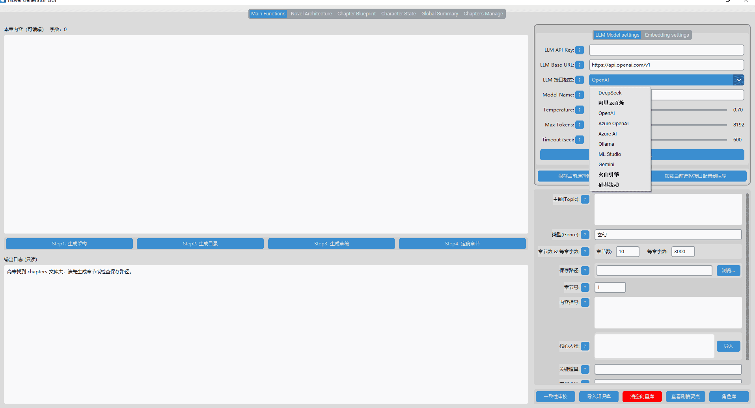
Task: Click the red 清空向量库 button
Action: pyautogui.click(x=642, y=397)
